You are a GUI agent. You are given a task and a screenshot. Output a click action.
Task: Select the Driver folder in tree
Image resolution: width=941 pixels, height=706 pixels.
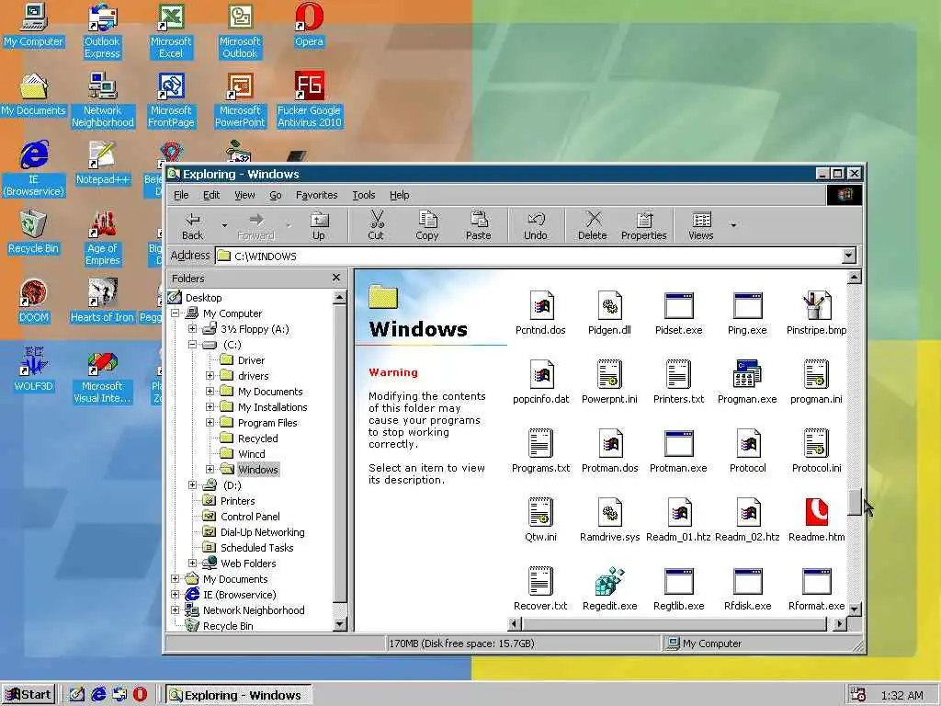click(251, 360)
